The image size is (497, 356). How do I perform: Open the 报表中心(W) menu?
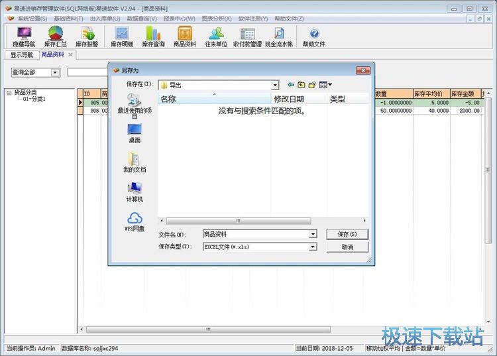tap(179, 19)
